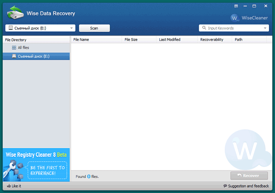Click the Wise Data Recovery app logo
This screenshot has width=275, height=193.
point(15,13)
